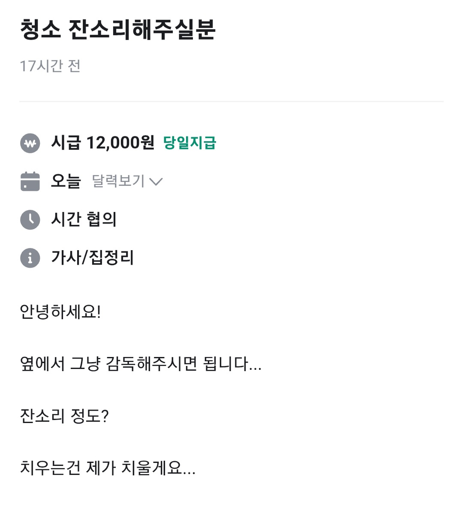
Task: Click the line 치우는건 제가 치울게요...
Action: (108, 468)
